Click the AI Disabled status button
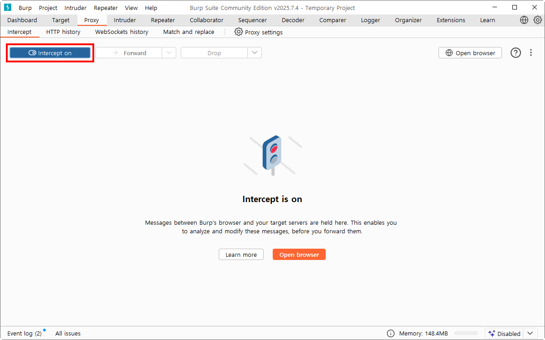Viewport: 545px width, 340px height. pyautogui.click(x=504, y=334)
